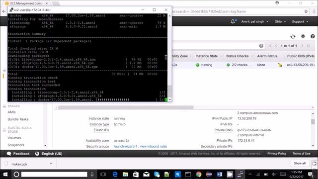Show hidden system tray icons

(x=250, y=175)
